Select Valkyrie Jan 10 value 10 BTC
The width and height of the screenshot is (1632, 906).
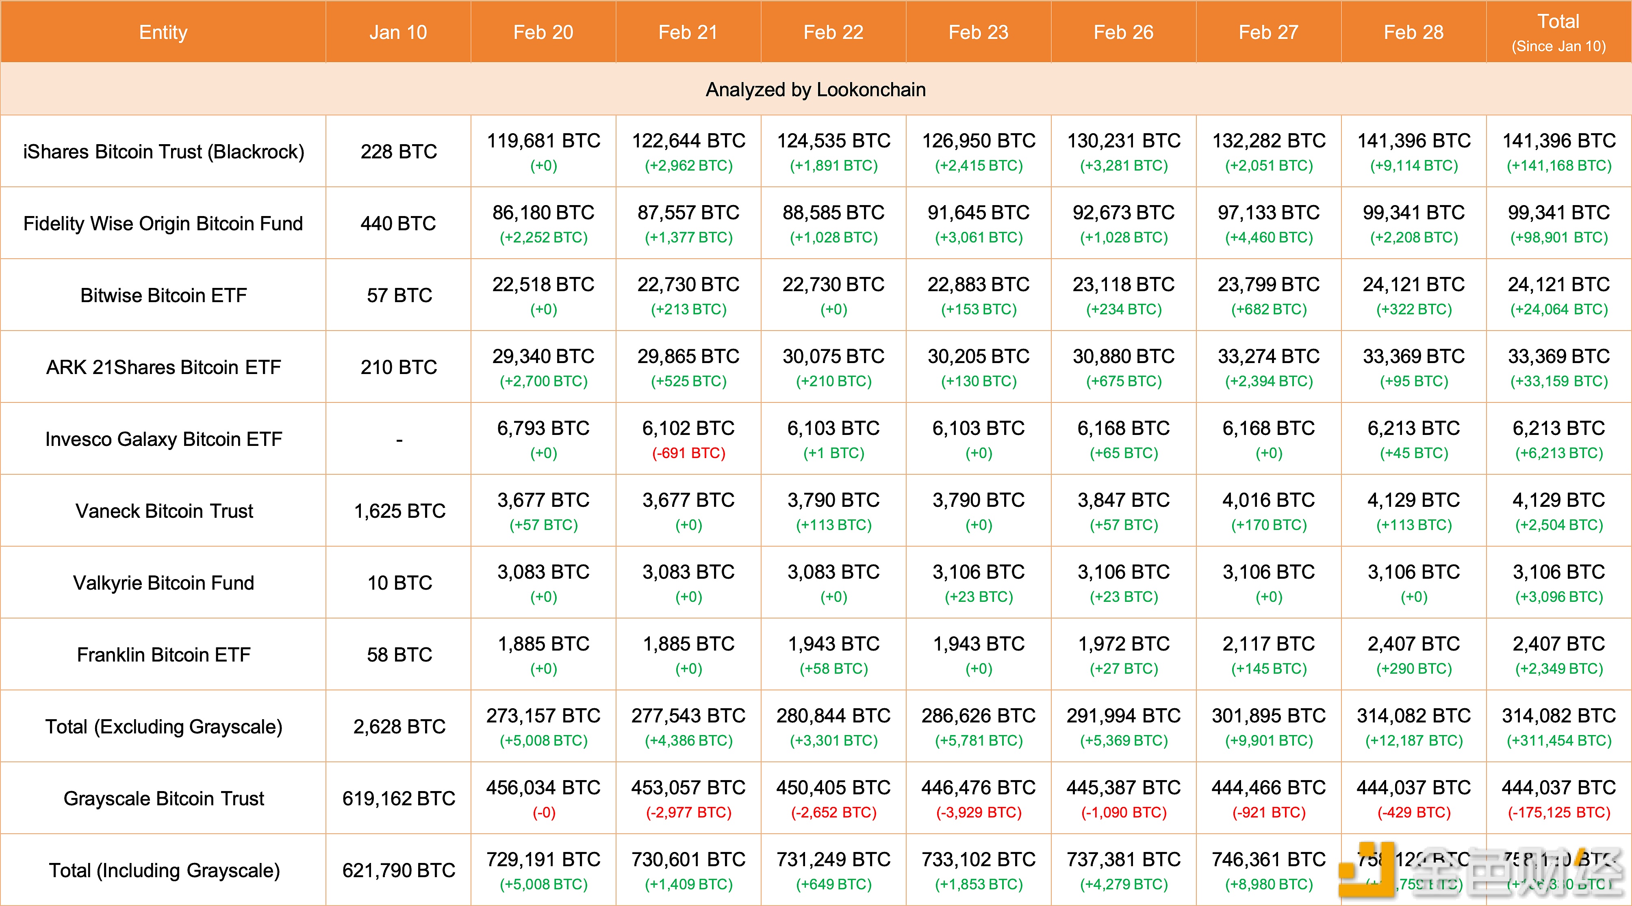[x=399, y=583]
